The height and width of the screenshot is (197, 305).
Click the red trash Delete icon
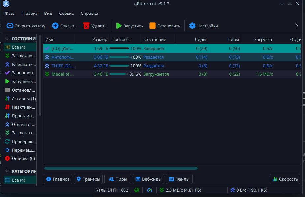[x=86, y=26]
